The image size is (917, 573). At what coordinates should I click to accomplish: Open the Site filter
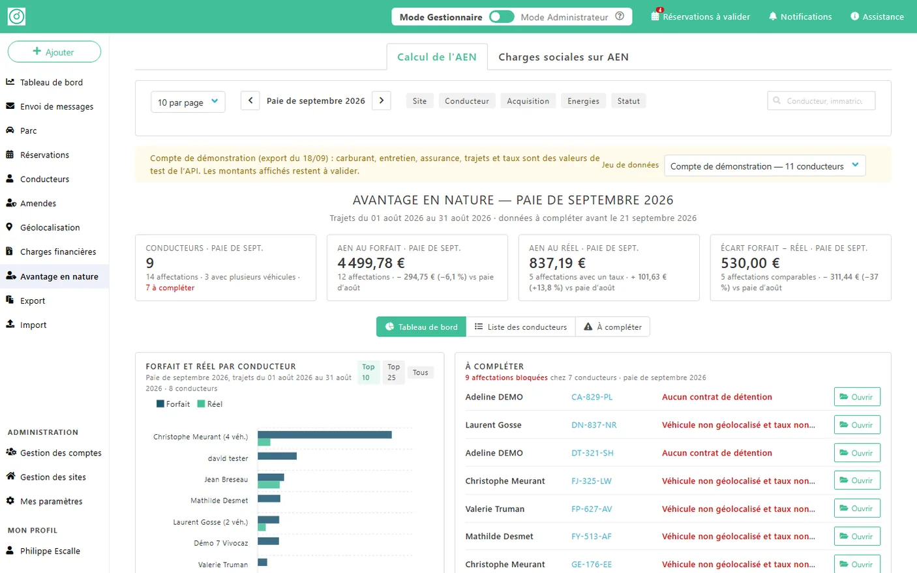[x=419, y=101]
